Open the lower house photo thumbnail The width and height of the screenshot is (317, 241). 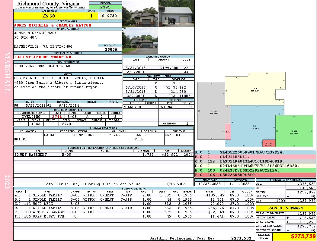[x=140, y=41]
